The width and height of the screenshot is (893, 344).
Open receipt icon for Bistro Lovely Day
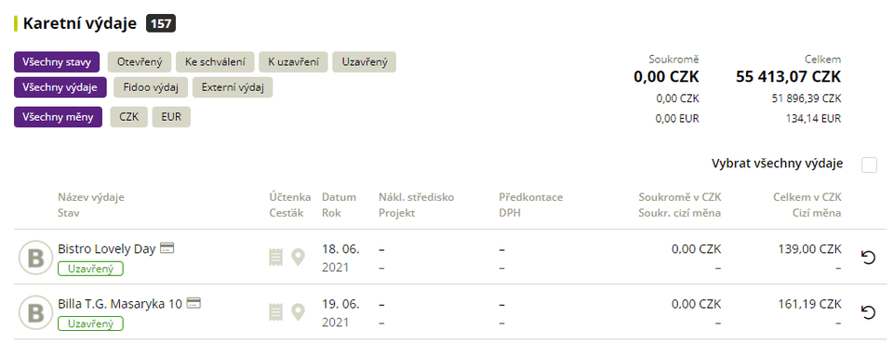point(275,258)
